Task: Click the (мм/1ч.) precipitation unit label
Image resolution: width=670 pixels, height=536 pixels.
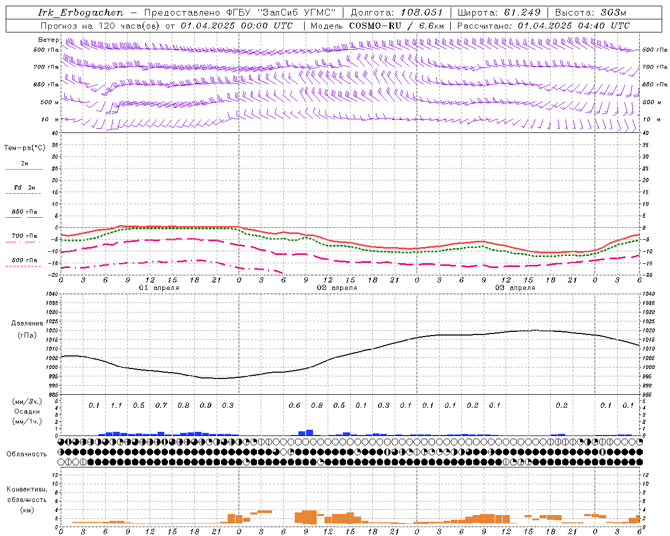Action: tap(27, 421)
